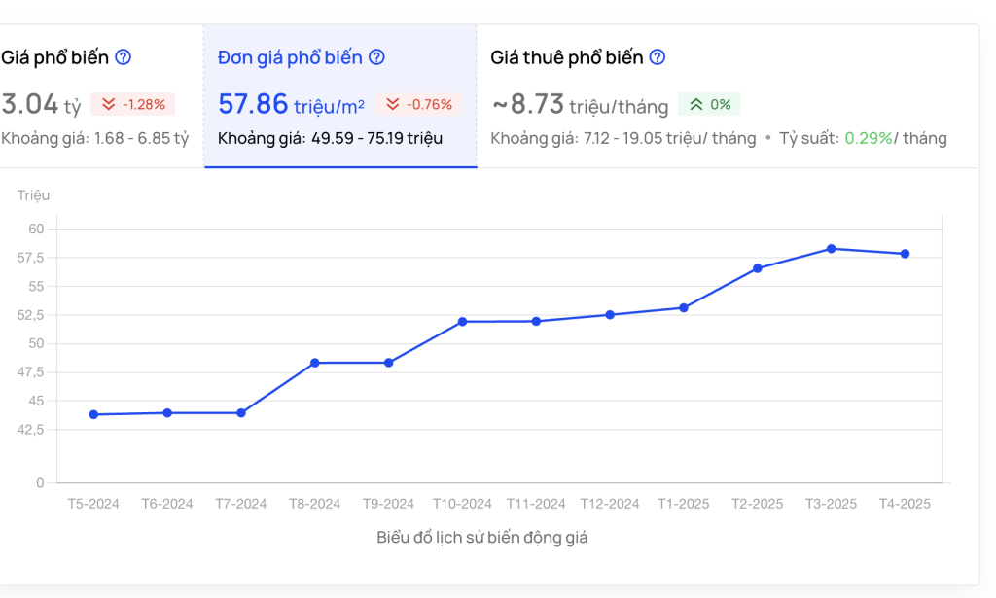
Task: Click the T10-2024 x-axis label
Action: [x=462, y=504]
